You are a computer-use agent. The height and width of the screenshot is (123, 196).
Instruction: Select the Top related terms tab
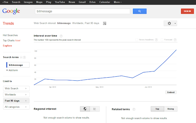[x=157, y=109]
